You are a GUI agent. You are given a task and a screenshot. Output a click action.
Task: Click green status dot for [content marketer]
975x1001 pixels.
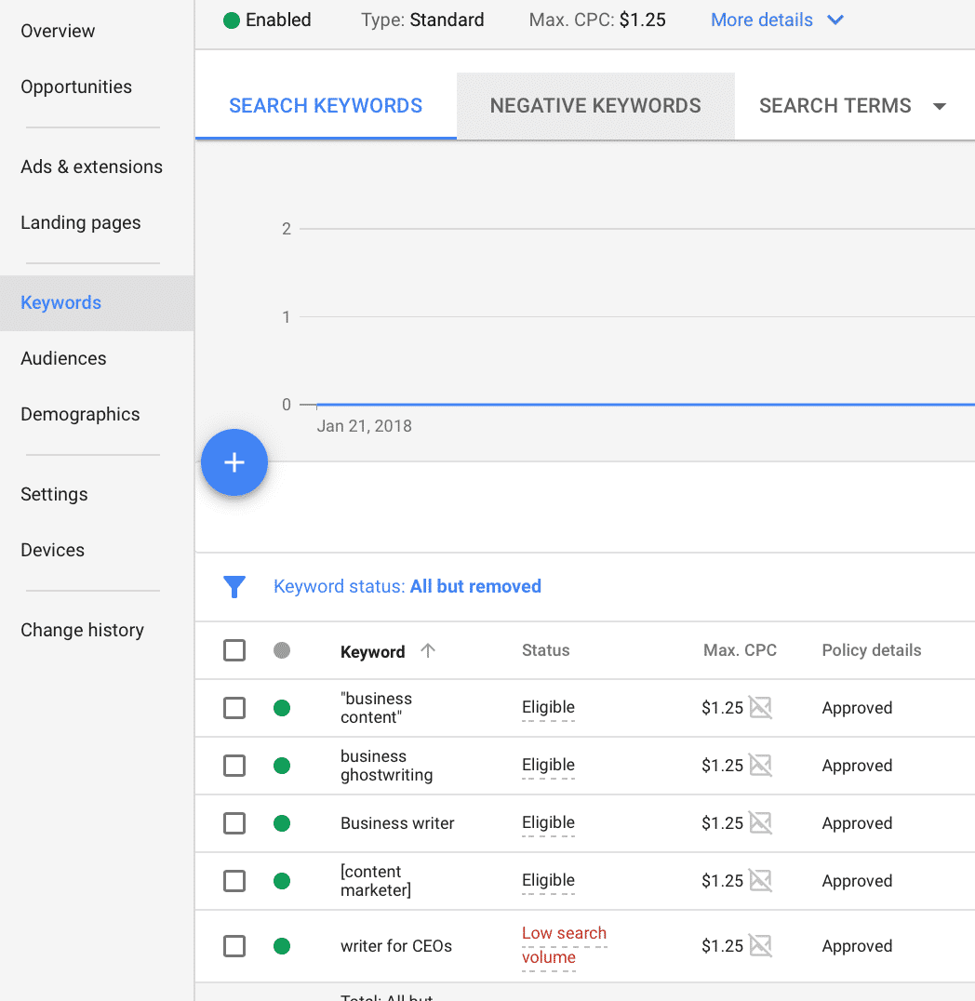pos(282,881)
